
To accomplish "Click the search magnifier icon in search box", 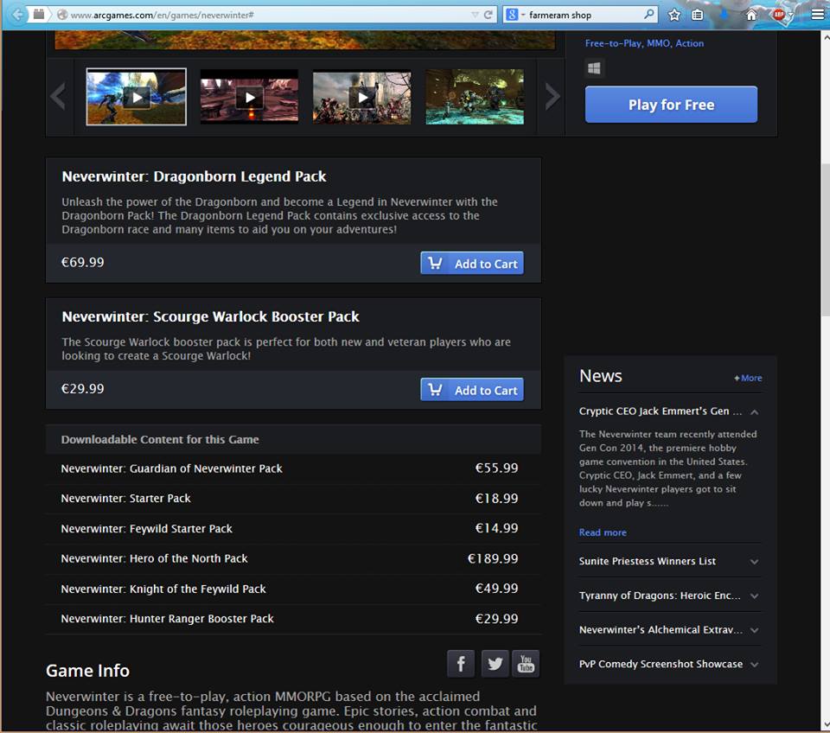I will (649, 15).
